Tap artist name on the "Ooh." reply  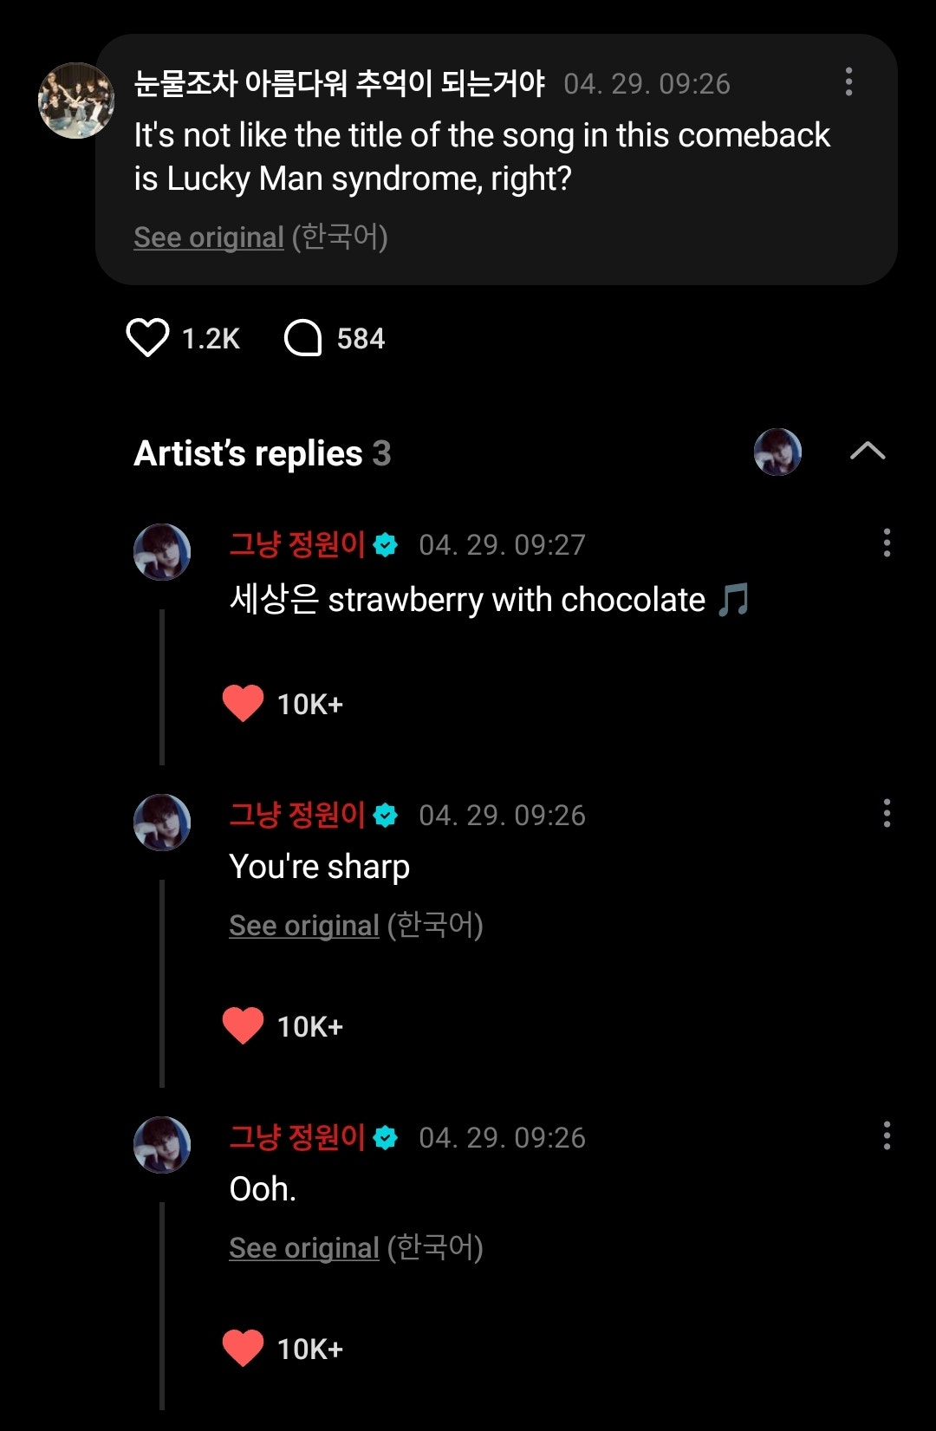297,1137
